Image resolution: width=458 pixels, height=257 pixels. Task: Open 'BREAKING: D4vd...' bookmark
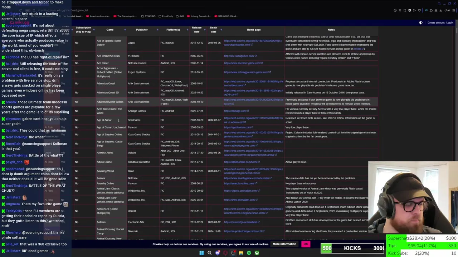tap(226, 16)
